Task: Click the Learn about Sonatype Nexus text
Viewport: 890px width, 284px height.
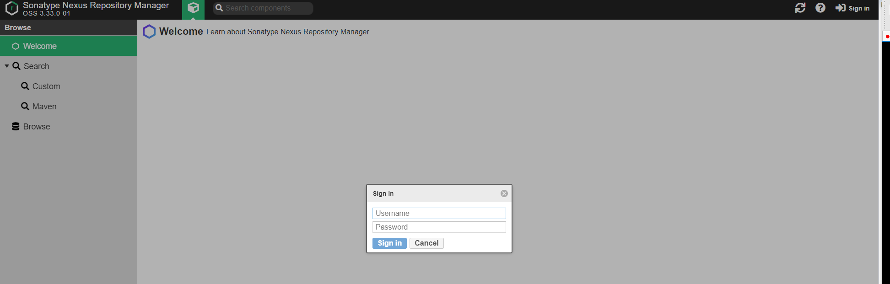Action: [x=288, y=32]
